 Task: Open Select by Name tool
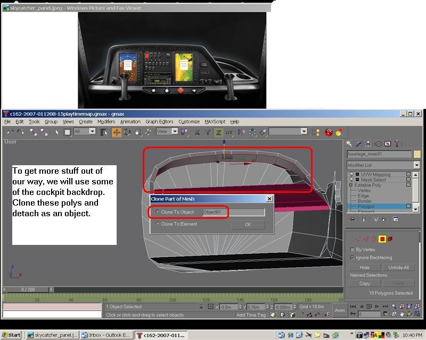(103, 132)
